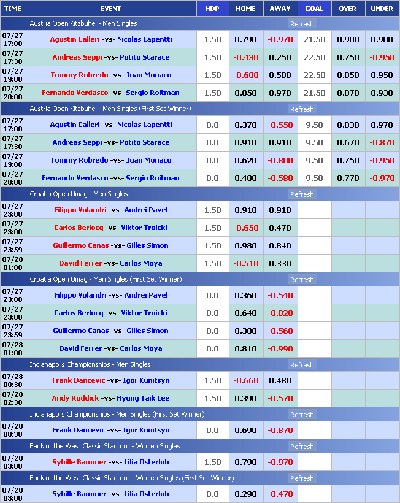Screen dimensions: 400x503
Task: Refresh Croatia Open Umag First Set Winner odds
Action: [x=301, y=280]
